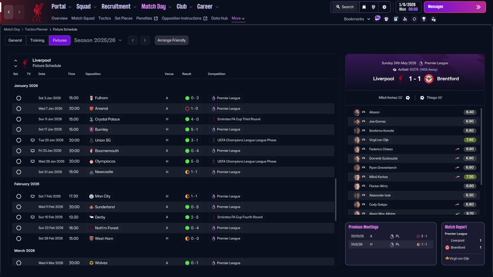Click the Liverpool LFC club crest
493x277 pixels.
(37, 12)
